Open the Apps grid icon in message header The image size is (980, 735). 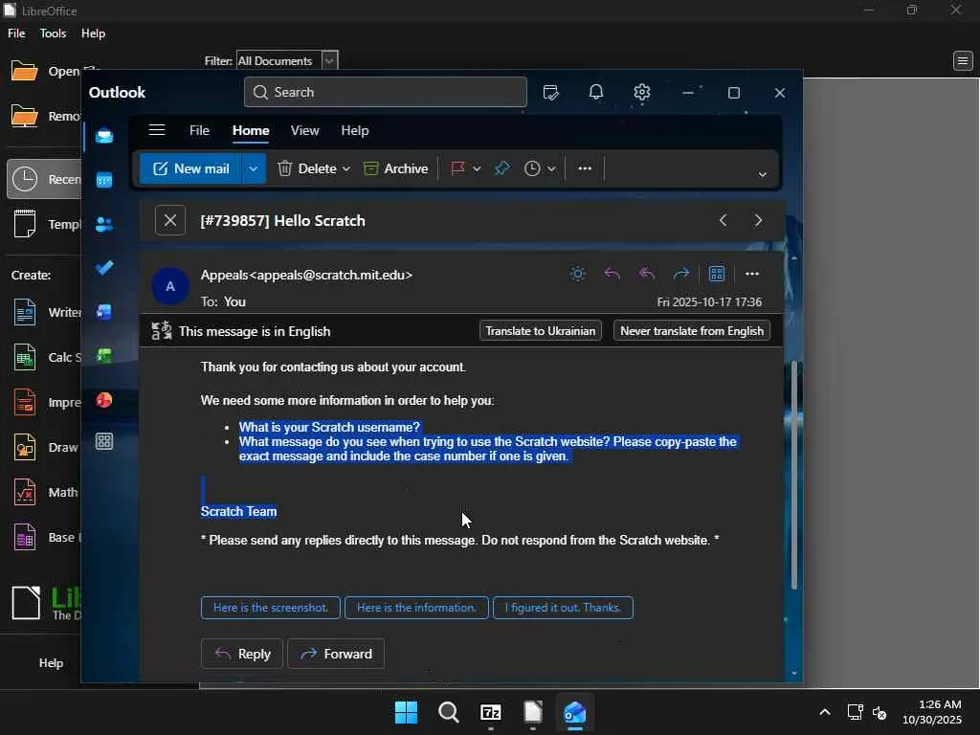(x=717, y=274)
